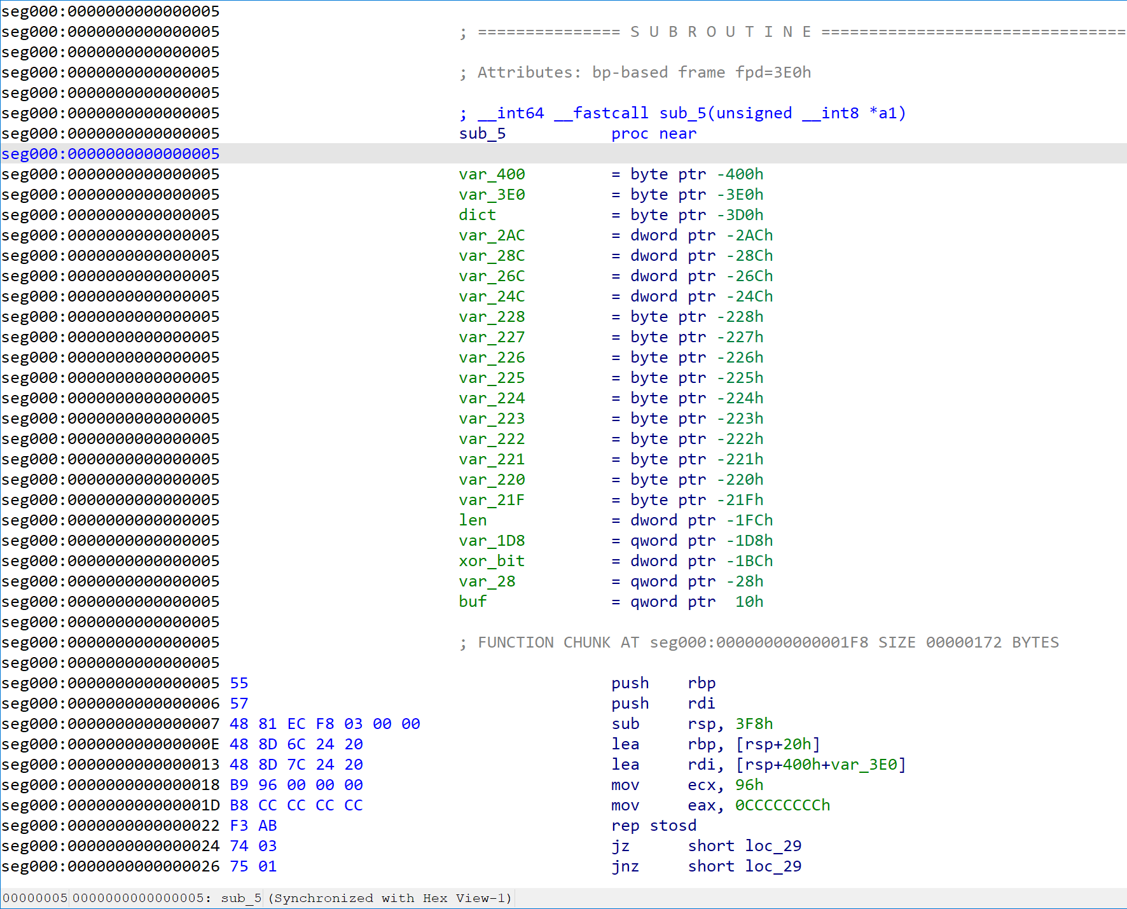Select the sub_5 proc near label
This screenshot has width=1127, height=909.
577,134
